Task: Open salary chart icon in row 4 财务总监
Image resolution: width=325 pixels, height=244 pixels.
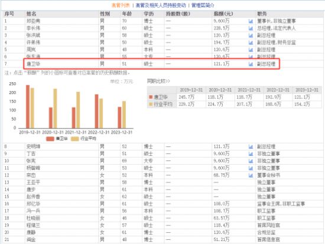Action: click(251, 43)
